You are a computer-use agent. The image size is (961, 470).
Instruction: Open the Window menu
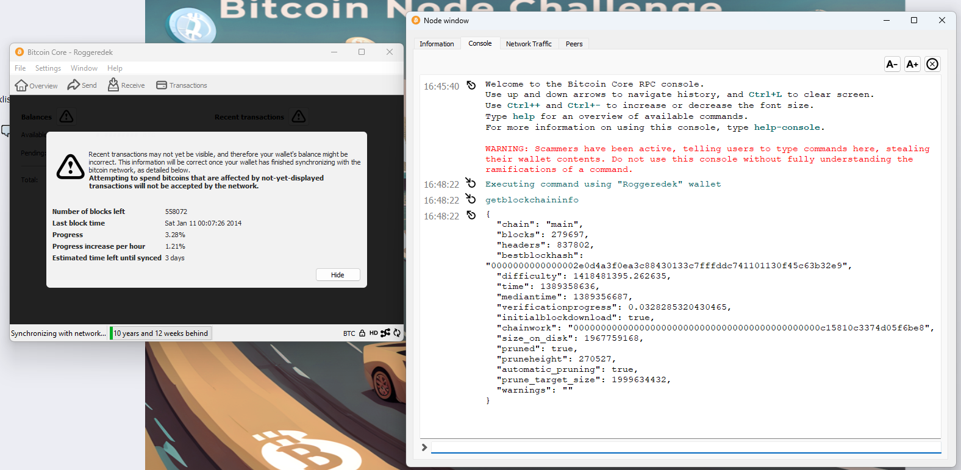pyautogui.click(x=84, y=68)
